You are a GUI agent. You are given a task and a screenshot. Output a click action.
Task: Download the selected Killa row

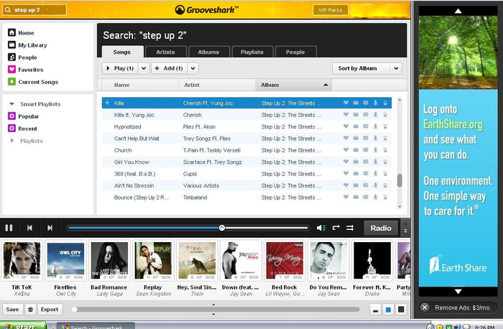375,103
